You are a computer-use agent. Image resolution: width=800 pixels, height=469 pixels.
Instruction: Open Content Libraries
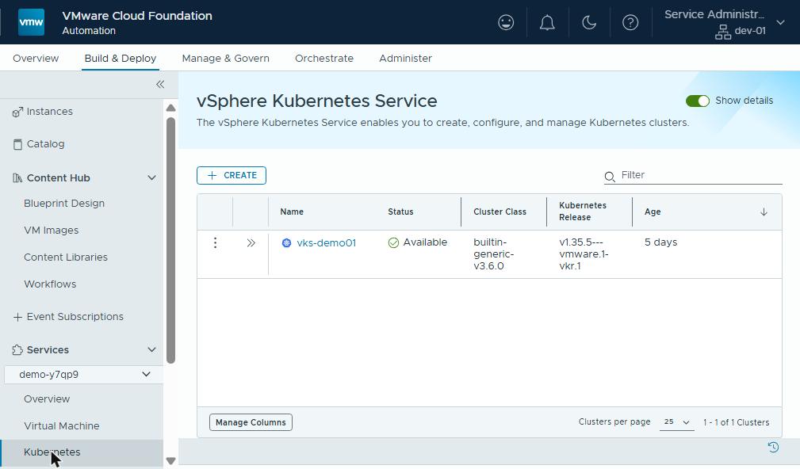pos(66,257)
